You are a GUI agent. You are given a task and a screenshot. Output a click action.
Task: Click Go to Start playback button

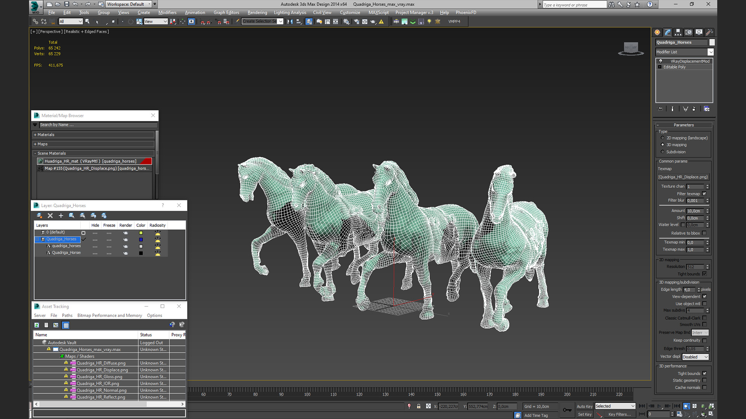[642, 406]
